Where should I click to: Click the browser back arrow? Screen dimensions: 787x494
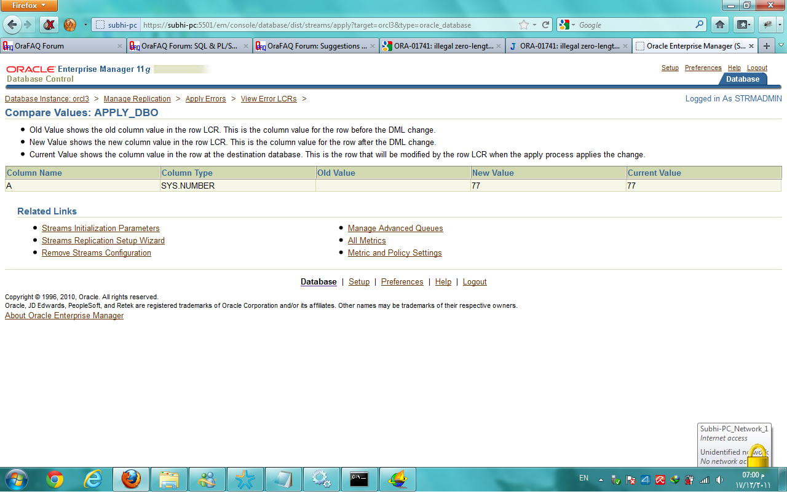point(12,25)
